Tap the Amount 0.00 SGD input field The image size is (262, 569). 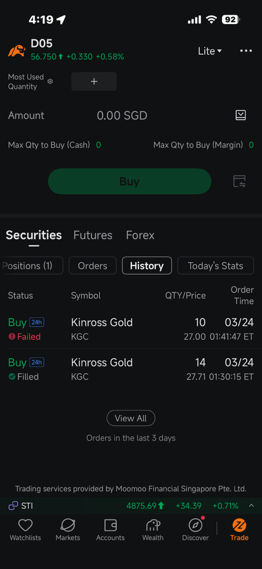coord(122,116)
